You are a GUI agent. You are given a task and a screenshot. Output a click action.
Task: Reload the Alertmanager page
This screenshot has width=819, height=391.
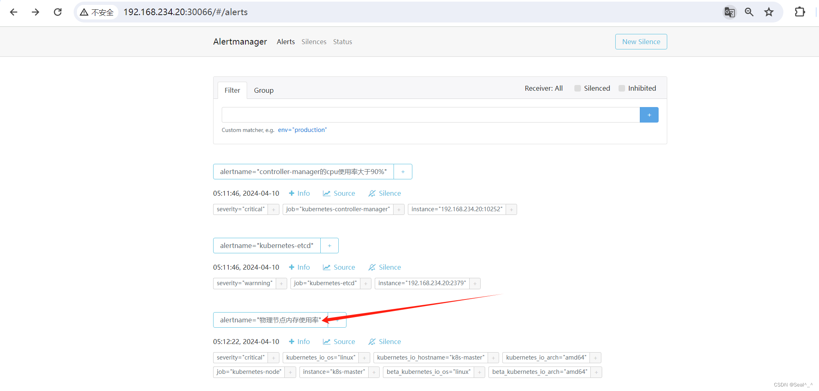pyautogui.click(x=58, y=12)
